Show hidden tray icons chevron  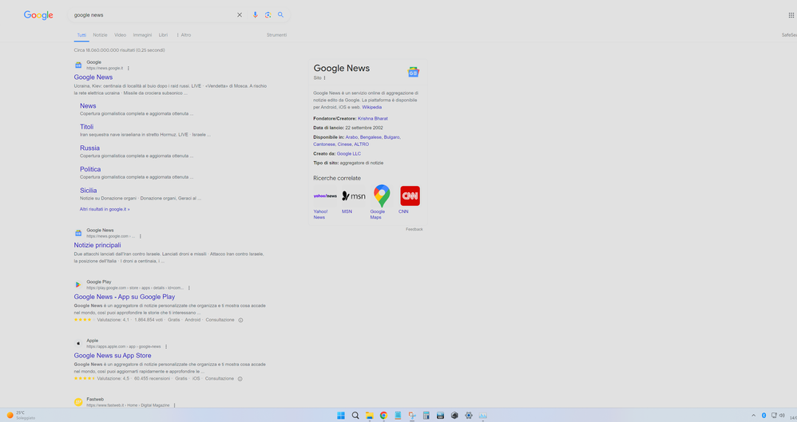click(753, 416)
